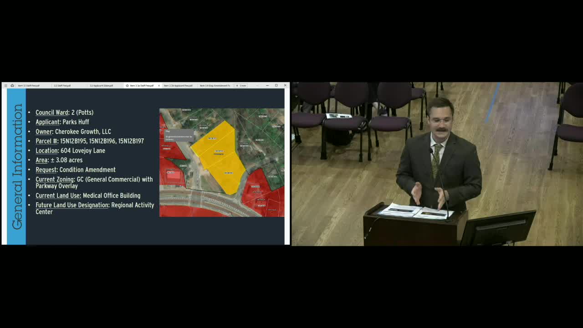The width and height of the screenshot is (583, 328).
Task: Click the 'Council Ward' label on slide
Action: [52, 113]
